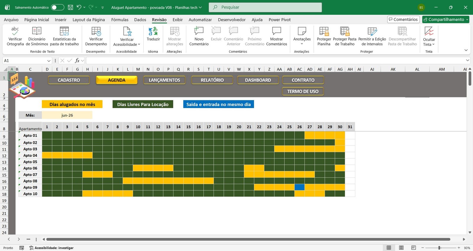
Task: Expand the Name Box dropdown arrow
Action: tap(49, 61)
